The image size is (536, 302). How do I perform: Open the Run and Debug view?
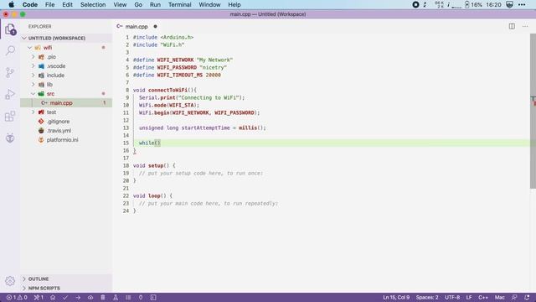(x=10, y=95)
